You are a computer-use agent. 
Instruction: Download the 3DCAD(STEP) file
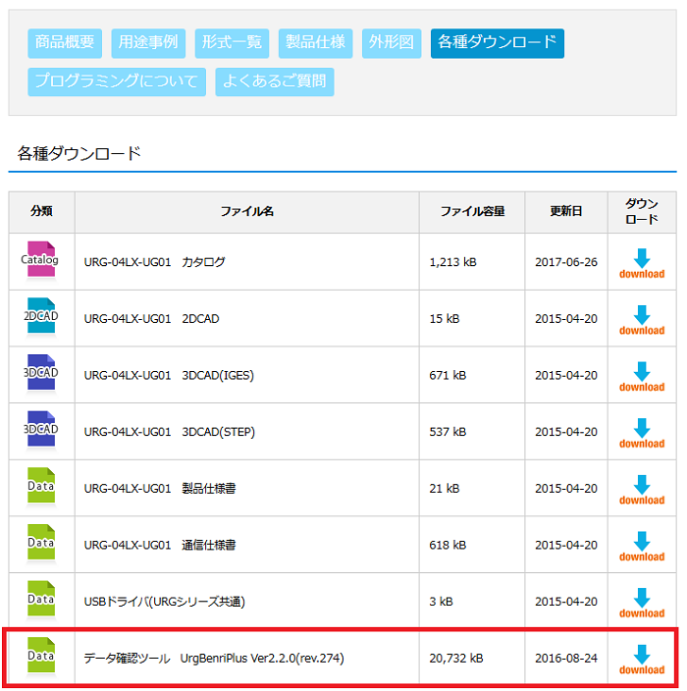642,433
